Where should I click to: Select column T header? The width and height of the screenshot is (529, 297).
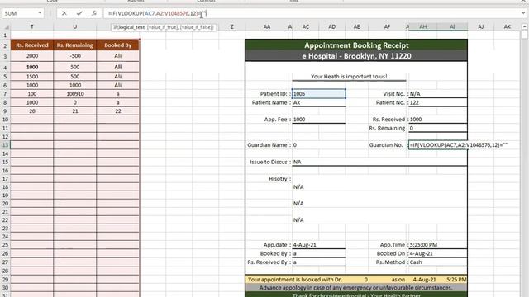pyautogui.click(x=32, y=26)
